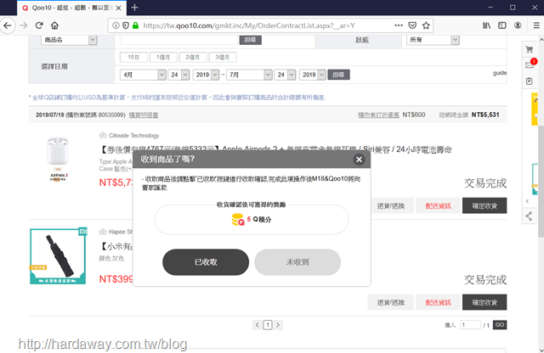Open the end year 2019 dropdown
Image resolution: width=544 pixels, height=353 pixels.
(313, 75)
